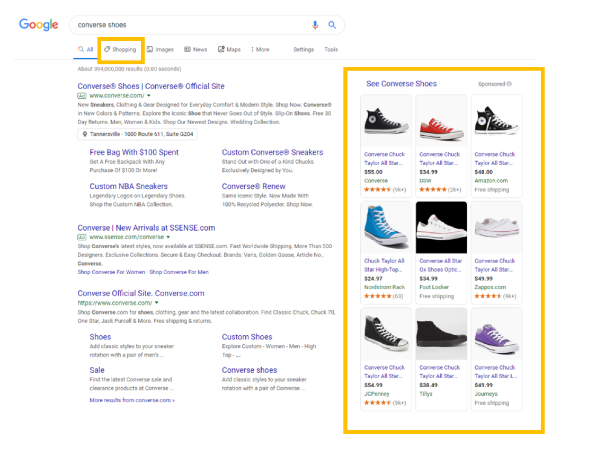This screenshot has width=596, height=453.
Task: Open the Custom Shoes sitelink
Action: tap(247, 337)
